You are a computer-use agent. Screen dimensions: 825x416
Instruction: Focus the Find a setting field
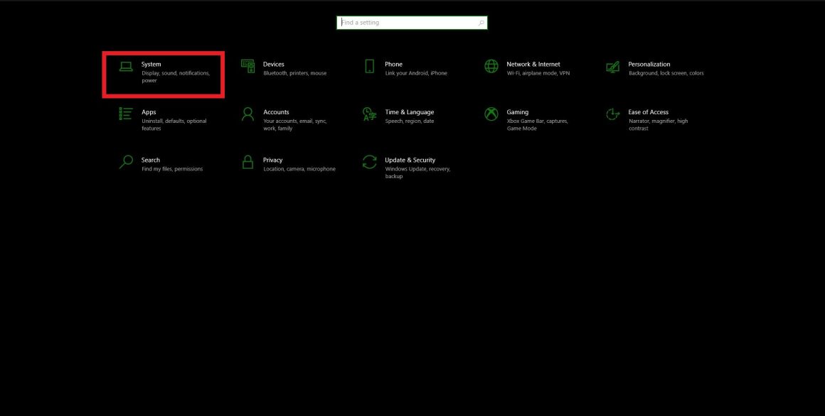(x=412, y=23)
